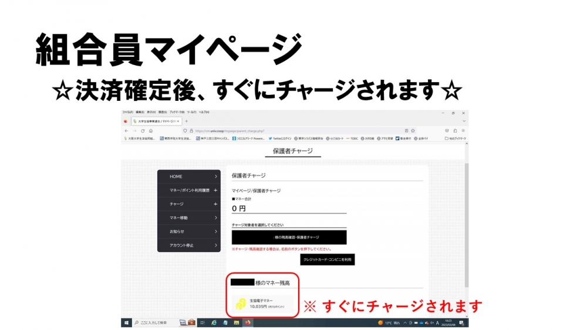The height and width of the screenshot is (330, 587).
Task: Click the 様の残高確認・保護者チャージ black button
Action: click(x=289, y=237)
